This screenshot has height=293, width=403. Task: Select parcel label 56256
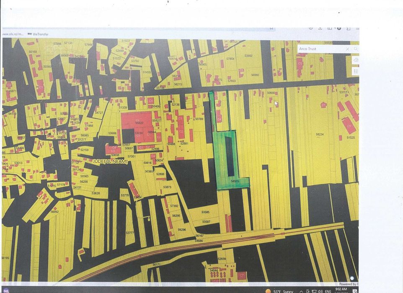(83, 182)
